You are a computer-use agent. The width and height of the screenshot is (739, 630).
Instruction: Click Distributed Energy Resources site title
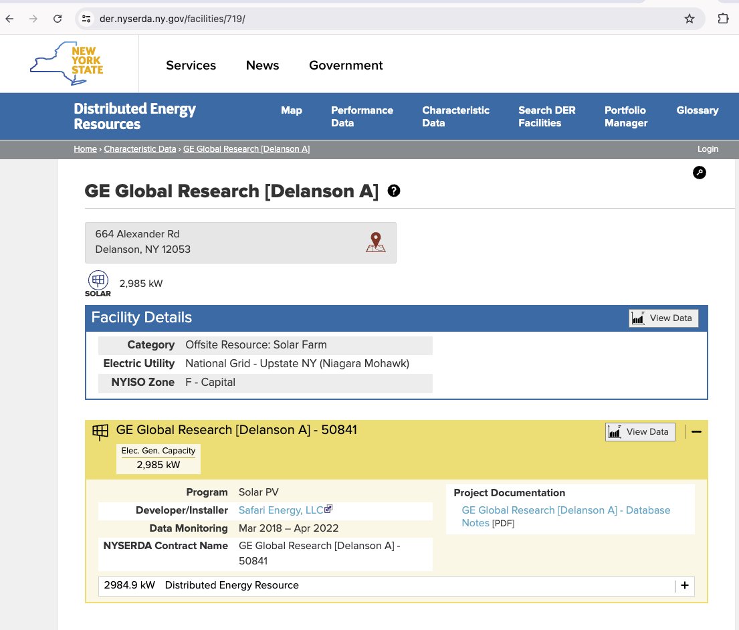click(134, 116)
